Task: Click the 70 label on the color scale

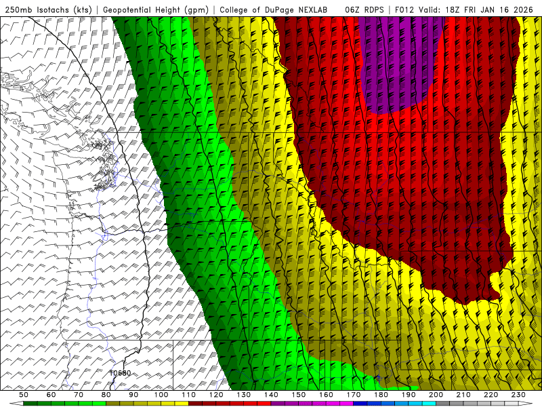Action: click(79, 395)
